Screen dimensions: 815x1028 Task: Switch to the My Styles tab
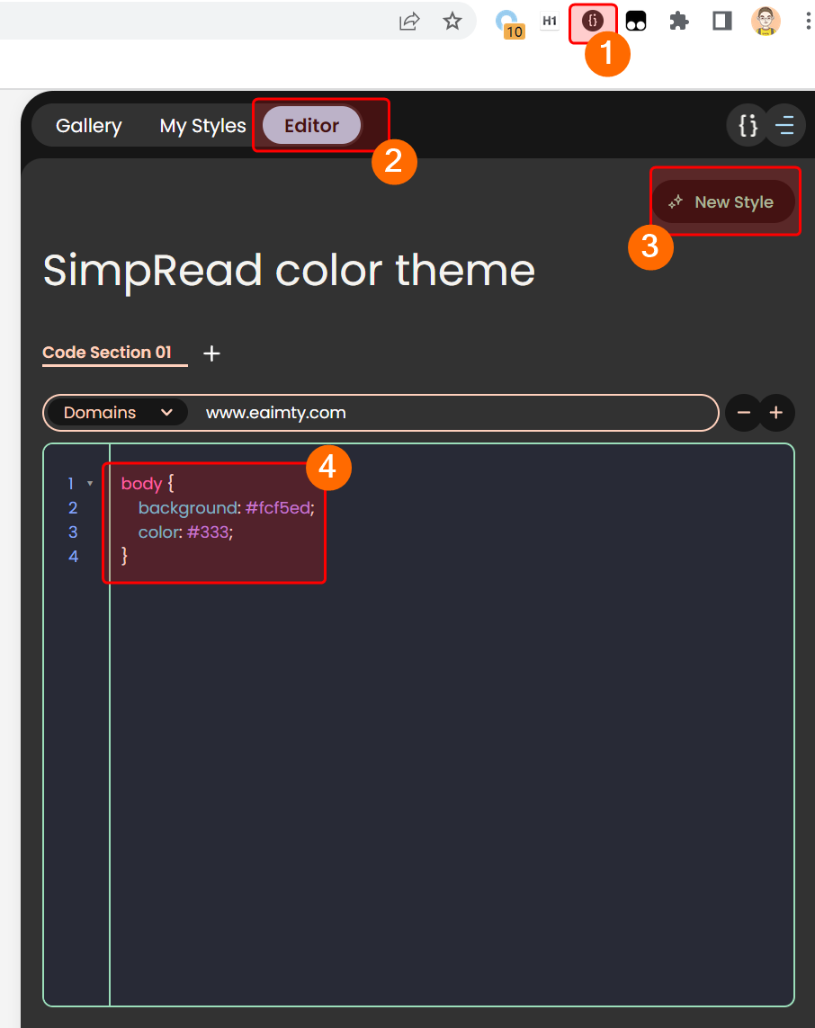pos(202,126)
